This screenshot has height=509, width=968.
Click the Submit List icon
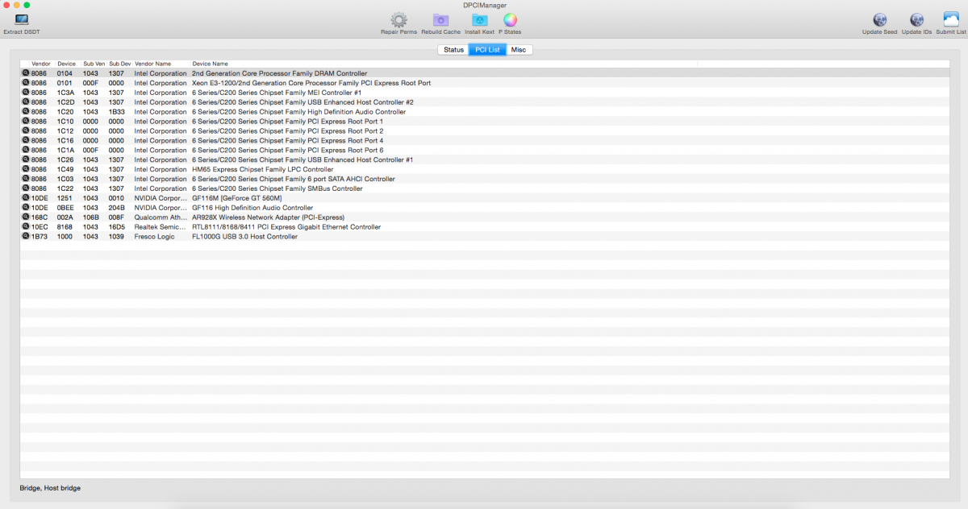[950, 20]
